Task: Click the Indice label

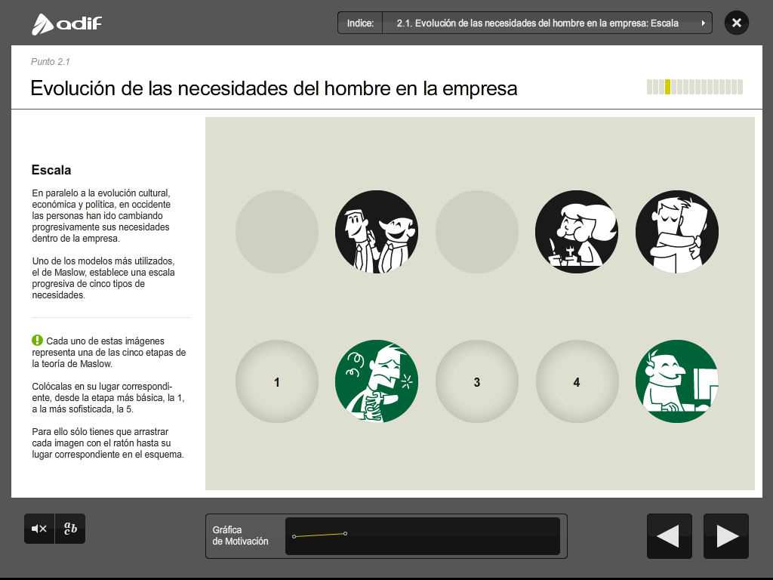Action: tap(360, 23)
